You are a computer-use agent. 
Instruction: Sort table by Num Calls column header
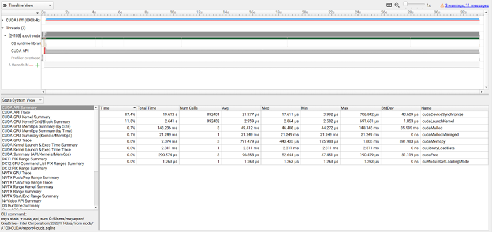point(199,108)
